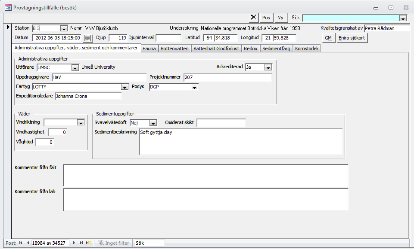414x249 pixels.
Task: Close the Provtagningstillfälle window
Action: click(x=406, y=8)
